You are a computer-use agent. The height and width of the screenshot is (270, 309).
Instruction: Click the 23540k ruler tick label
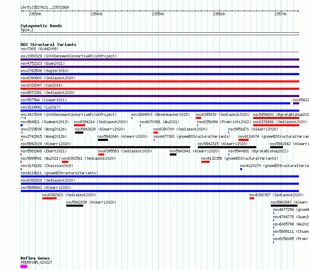click(x=97, y=14)
